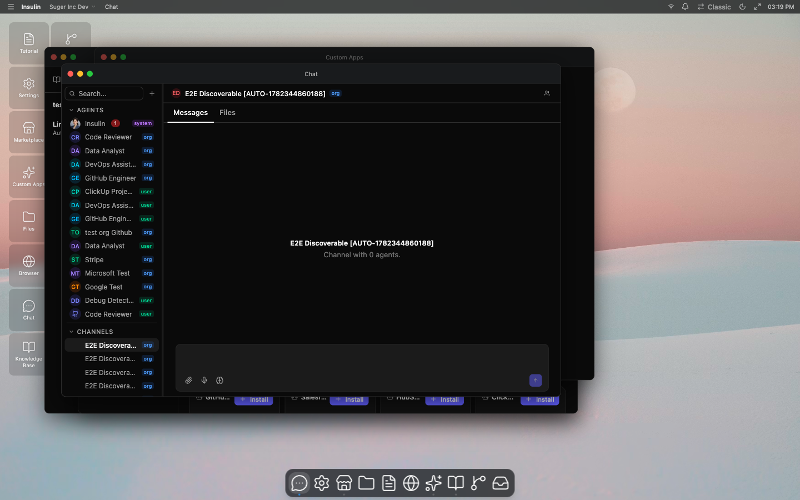Click Install beside HubS... in Custom Apps window
This screenshot has height=500, width=800.
[444, 400]
